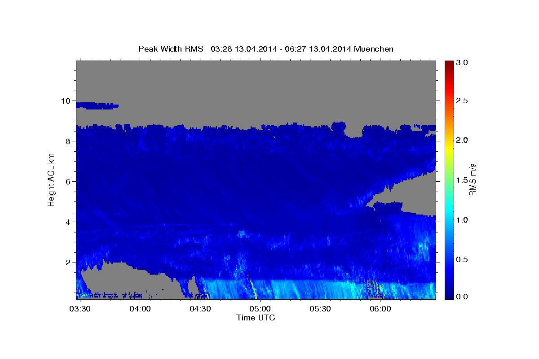
Task: Click the colorbar value '2.5'
Action: tap(462, 101)
